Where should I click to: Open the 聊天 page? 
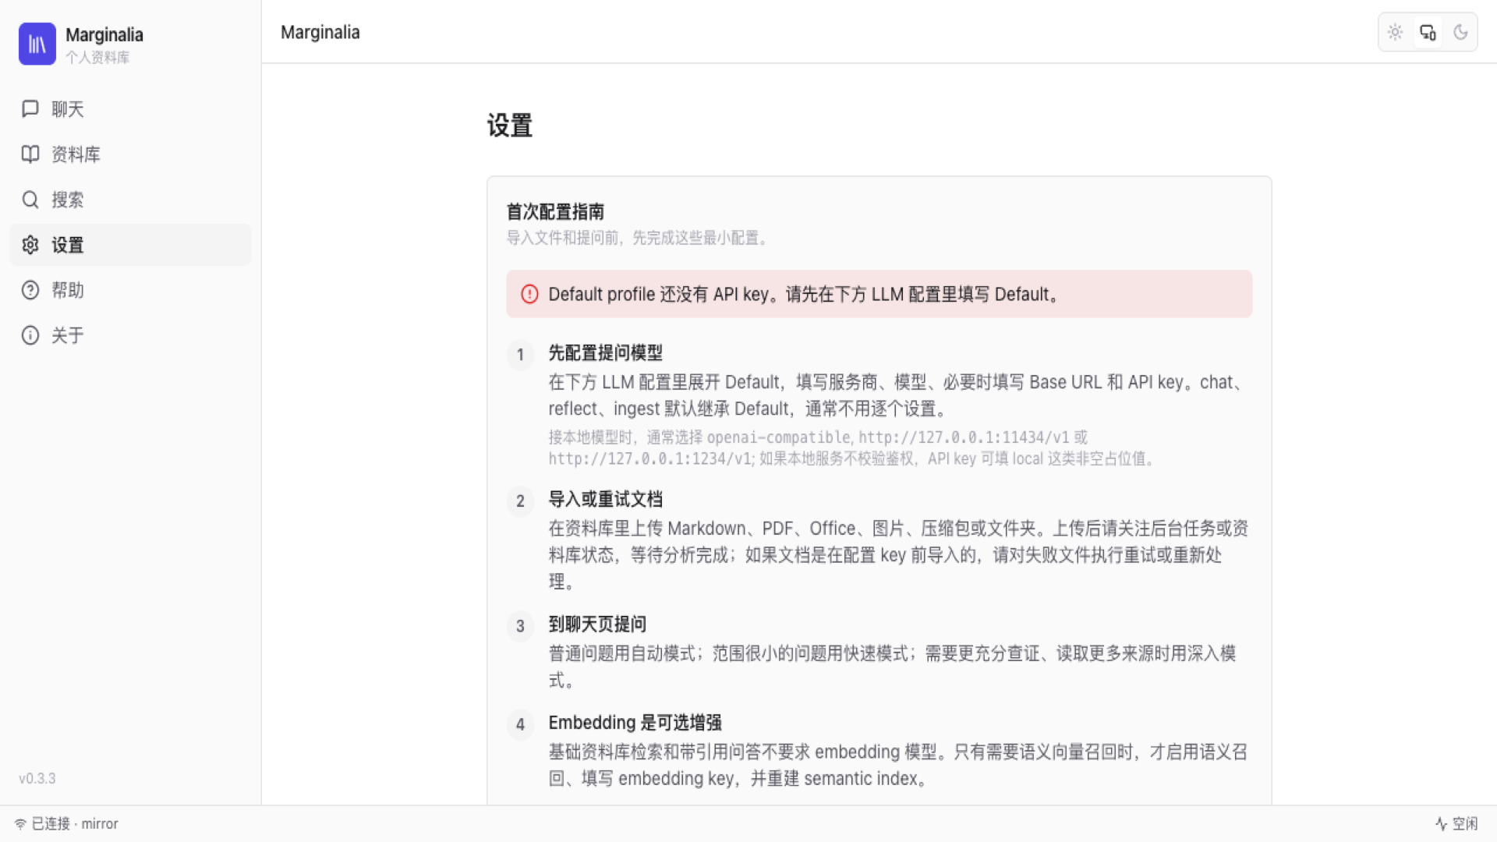point(130,109)
